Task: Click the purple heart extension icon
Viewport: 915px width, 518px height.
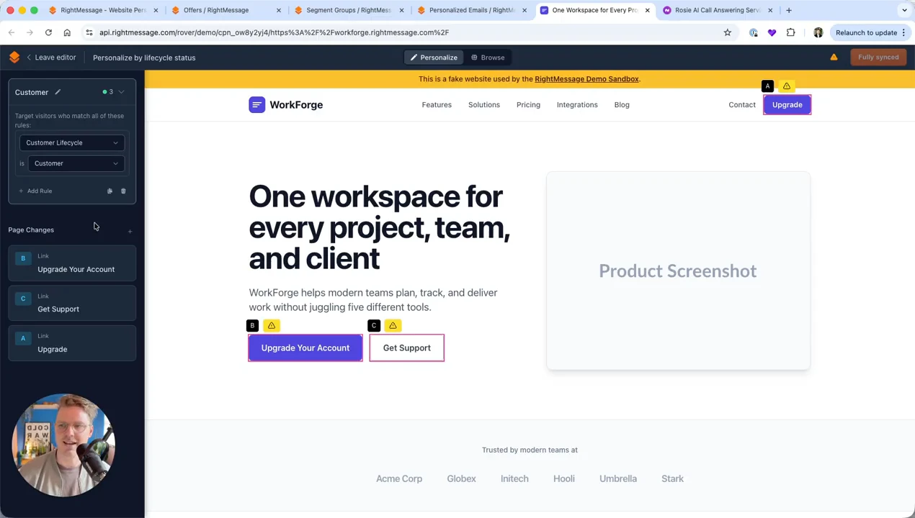Action: tap(772, 32)
